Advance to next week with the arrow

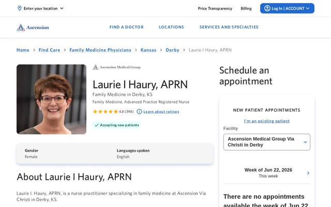tap(308, 173)
